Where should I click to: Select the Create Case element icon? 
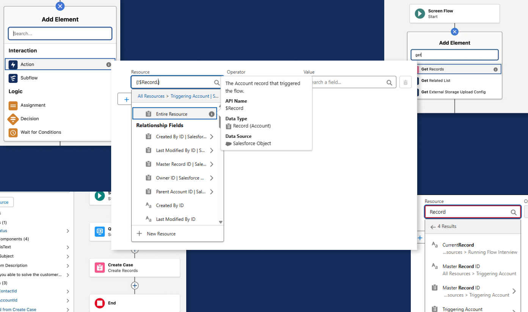coord(99,268)
